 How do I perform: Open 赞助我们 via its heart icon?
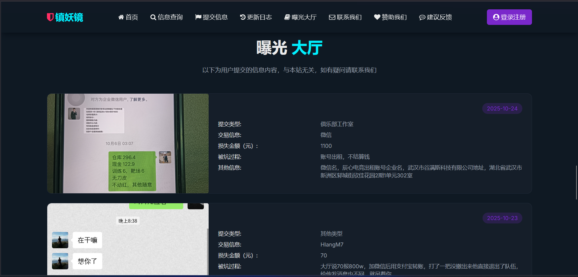pos(377,17)
